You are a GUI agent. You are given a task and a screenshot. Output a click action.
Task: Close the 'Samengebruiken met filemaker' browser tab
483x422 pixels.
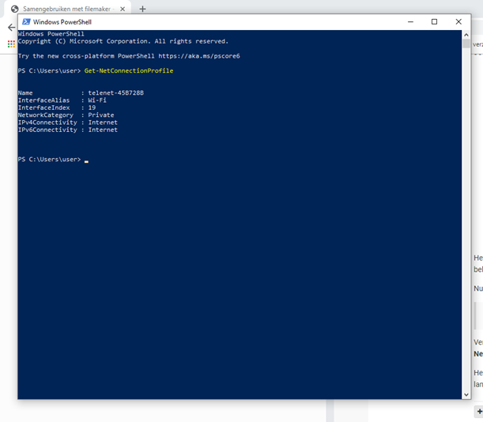point(123,9)
